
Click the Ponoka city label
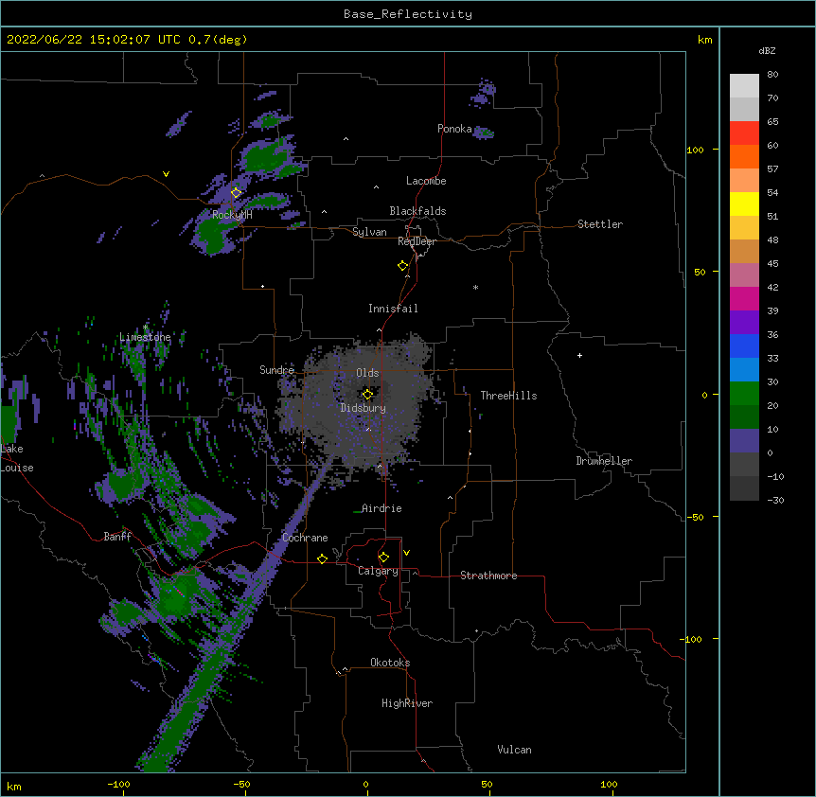coord(454,129)
